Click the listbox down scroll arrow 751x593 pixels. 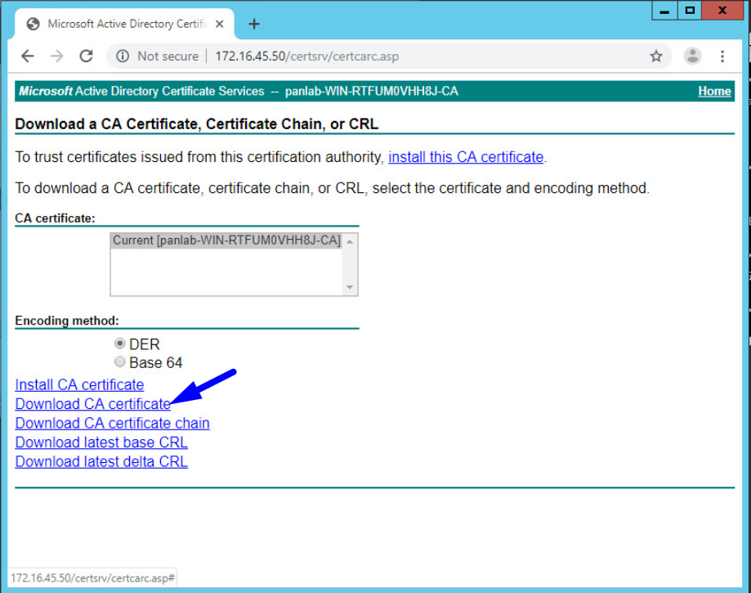point(350,289)
